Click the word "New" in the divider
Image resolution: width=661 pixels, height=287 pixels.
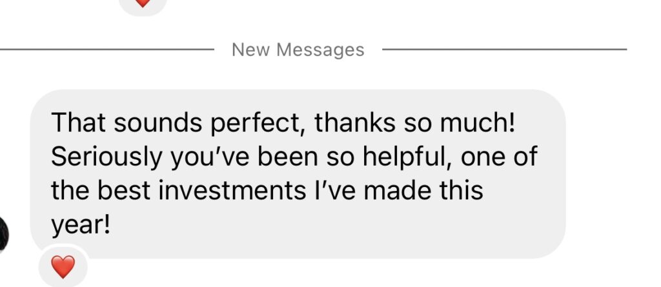click(x=251, y=50)
